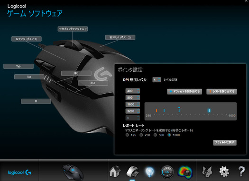Select the 800 DPI slider marker

click(164, 111)
